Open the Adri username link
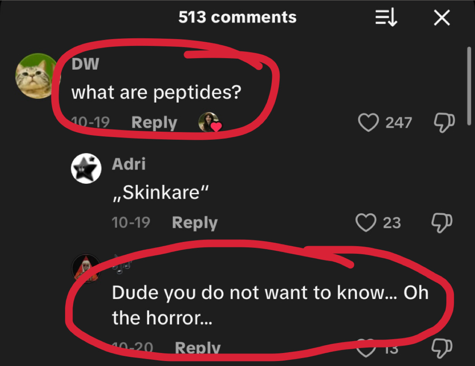 click(x=129, y=164)
